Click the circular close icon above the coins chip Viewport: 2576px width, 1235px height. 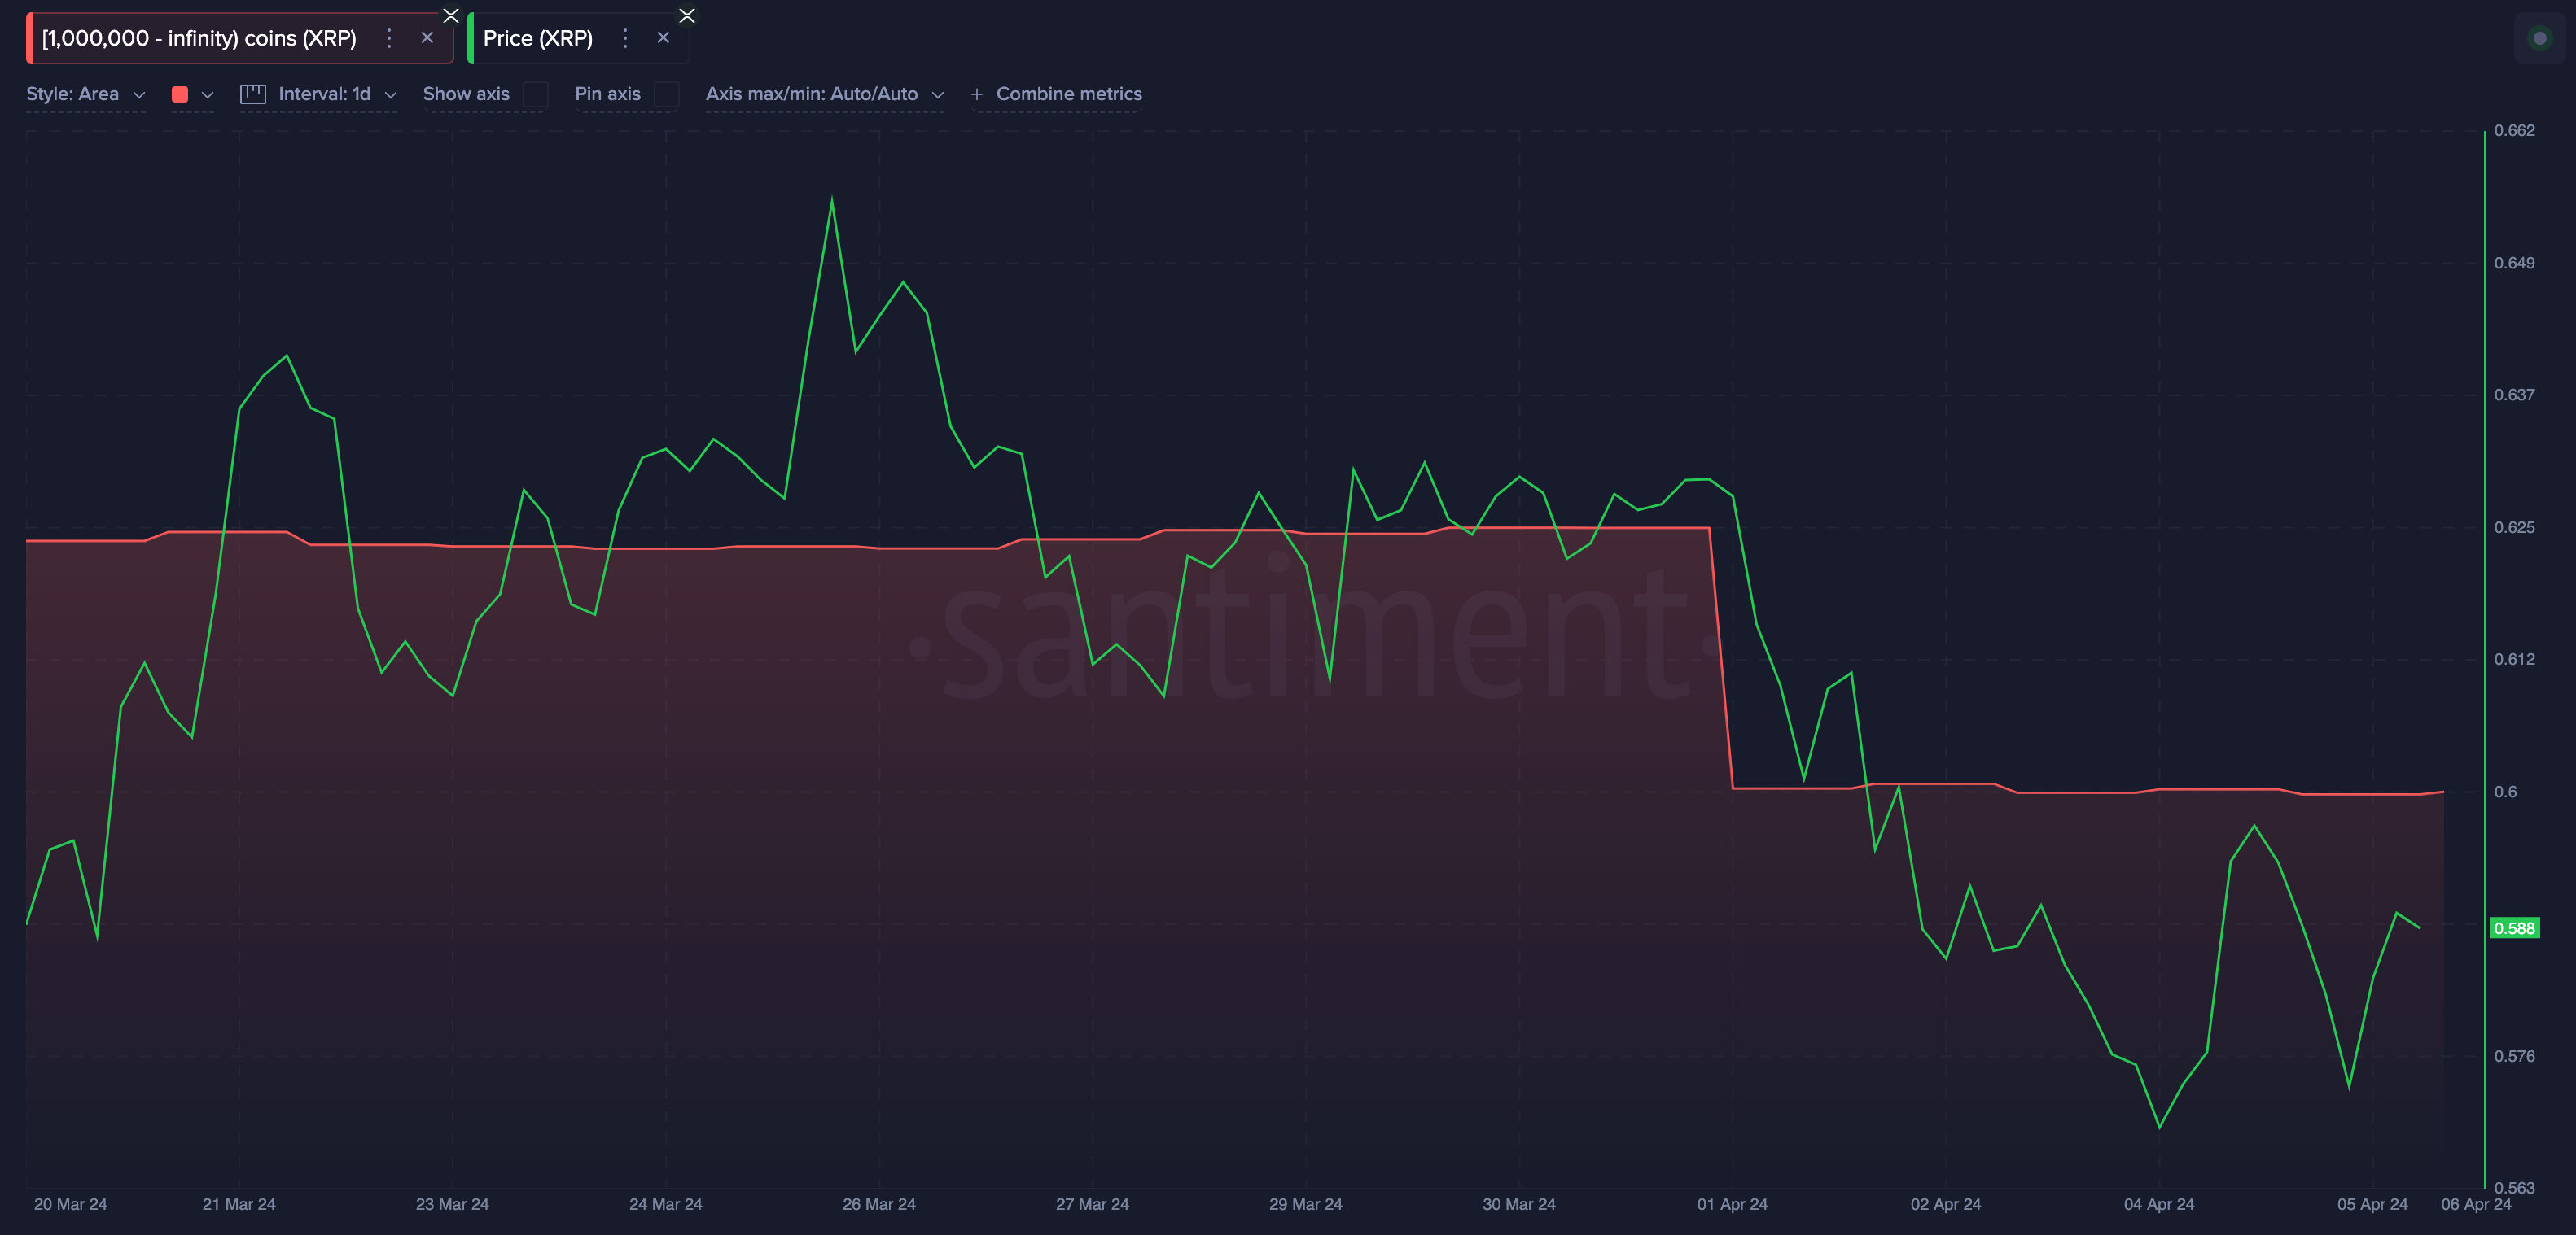[x=451, y=15]
